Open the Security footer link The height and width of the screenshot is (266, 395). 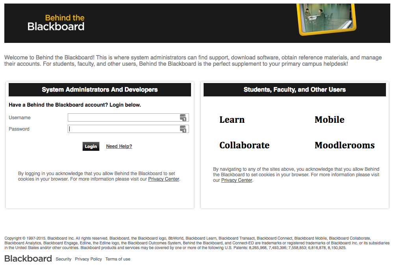[63, 259]
